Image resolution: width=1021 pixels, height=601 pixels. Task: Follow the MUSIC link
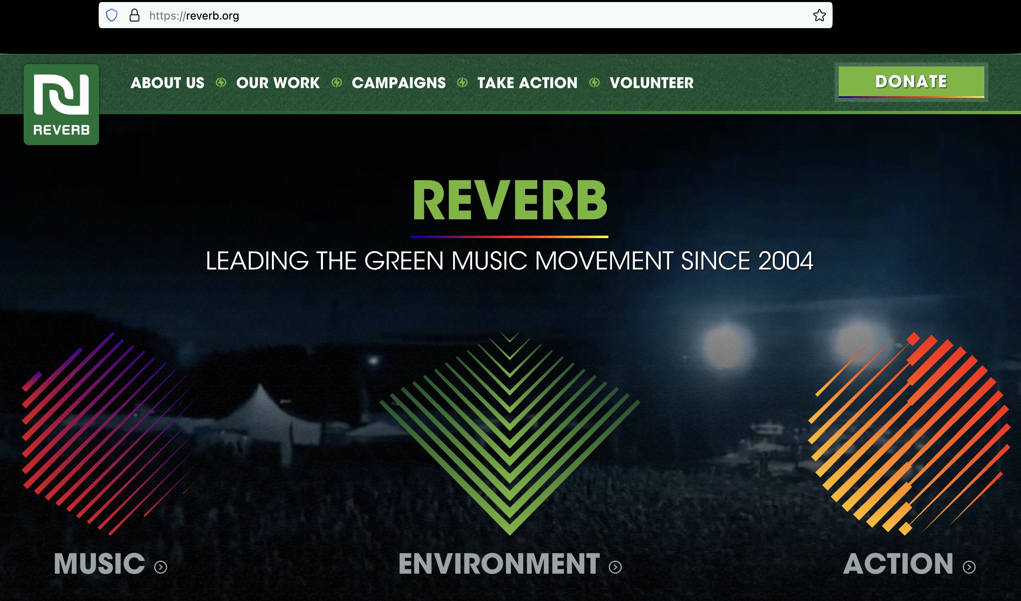(99, 564)
